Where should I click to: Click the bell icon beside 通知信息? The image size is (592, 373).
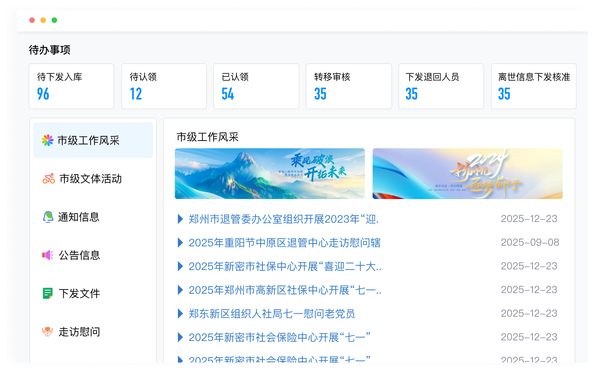48,217
